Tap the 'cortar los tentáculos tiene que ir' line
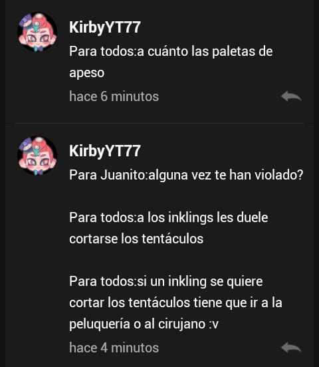Viewport: 319px width, 367px height. coord(175,303)
